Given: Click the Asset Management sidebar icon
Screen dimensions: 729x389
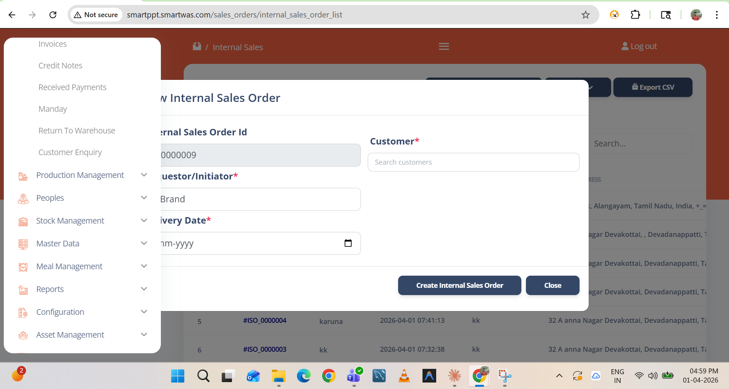Looking at the screenshot, I should point(23,335).
